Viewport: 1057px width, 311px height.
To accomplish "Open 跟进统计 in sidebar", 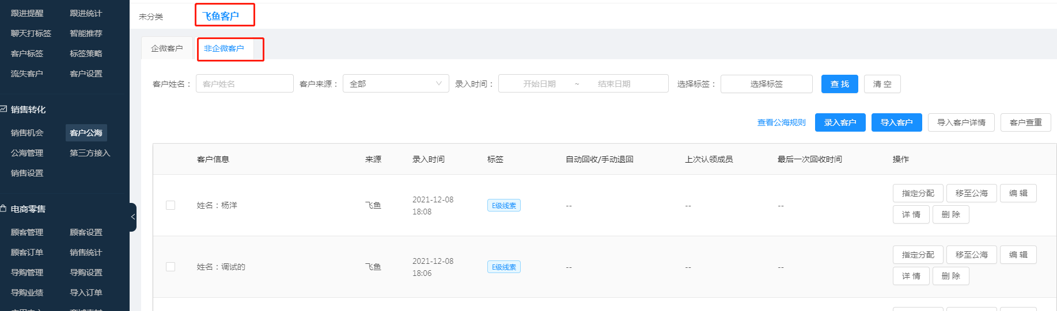I will (86, 13).
